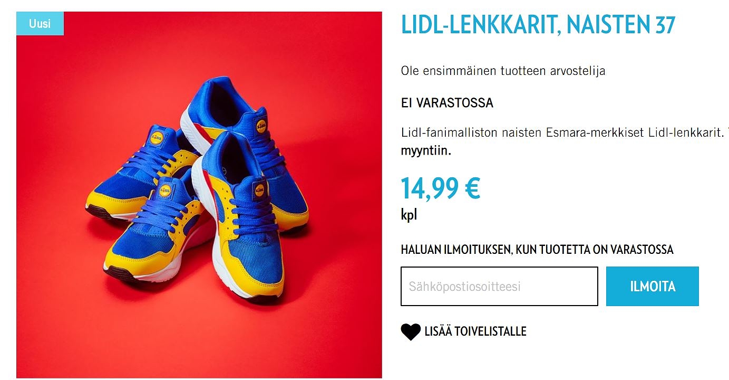Image resolution: width=729 pixels, height=380 pixels.
Task: Click the 14,99 € price
Action: [441, 188]
